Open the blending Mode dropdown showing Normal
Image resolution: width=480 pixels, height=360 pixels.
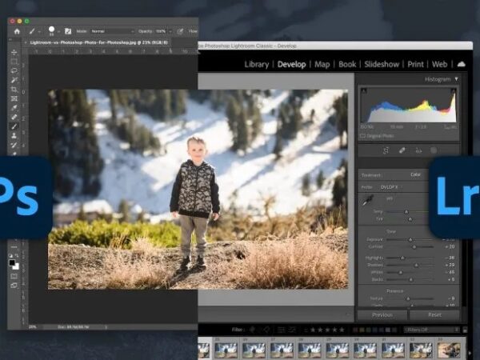[x=113, y=31]
